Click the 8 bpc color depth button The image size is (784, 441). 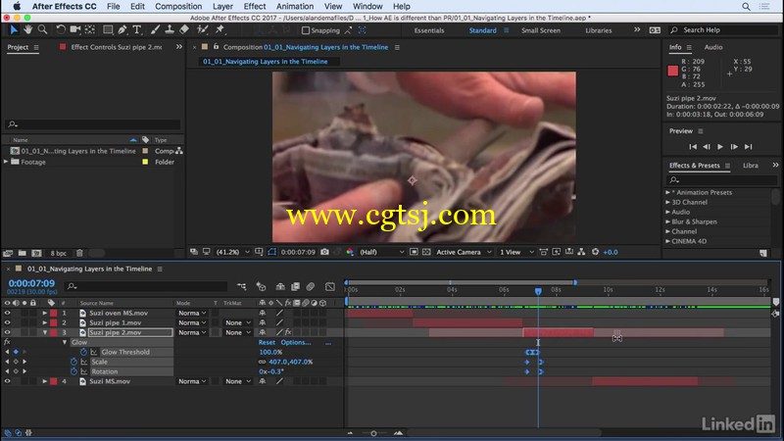point(58,253)
